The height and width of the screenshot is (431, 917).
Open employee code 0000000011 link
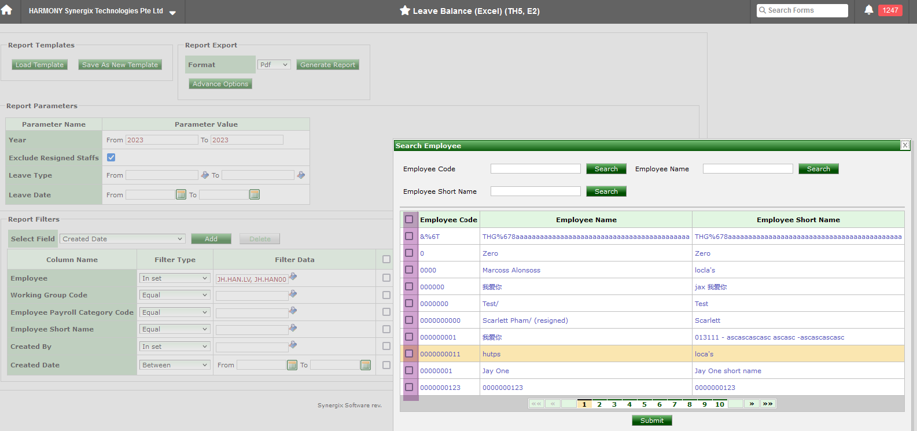pyautogui.click(x=440, y=354)
